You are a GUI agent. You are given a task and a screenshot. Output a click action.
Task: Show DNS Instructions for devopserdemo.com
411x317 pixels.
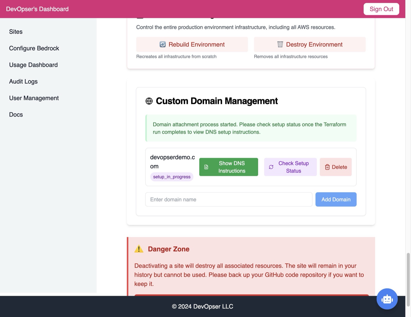pyautogui.click(x=229, y=167)
